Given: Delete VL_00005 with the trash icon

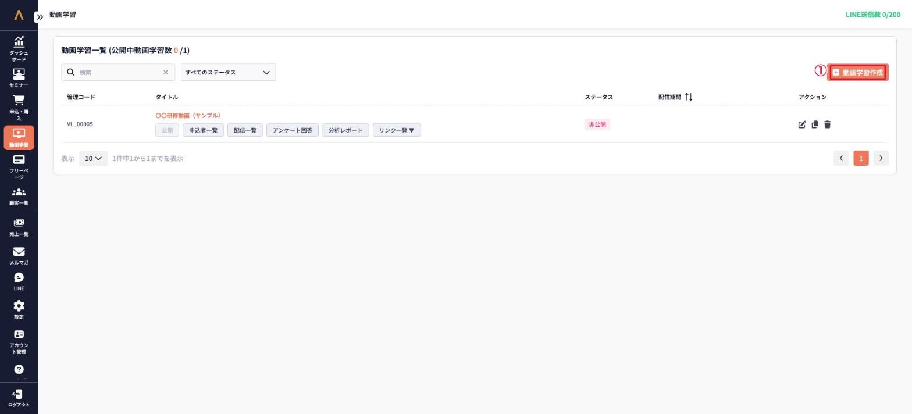Looking at the screenshot, I should coord(828,124).
